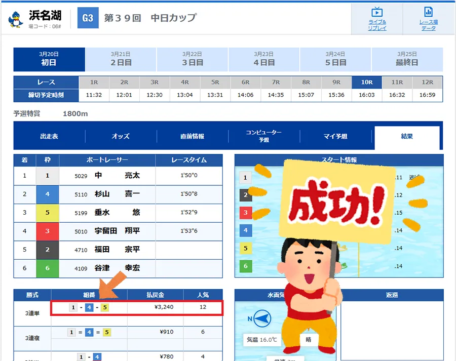Go to the マイ予想 tab
Image resolution: width=456 pixels, height=361 pixels.
(x=335, y=136)
